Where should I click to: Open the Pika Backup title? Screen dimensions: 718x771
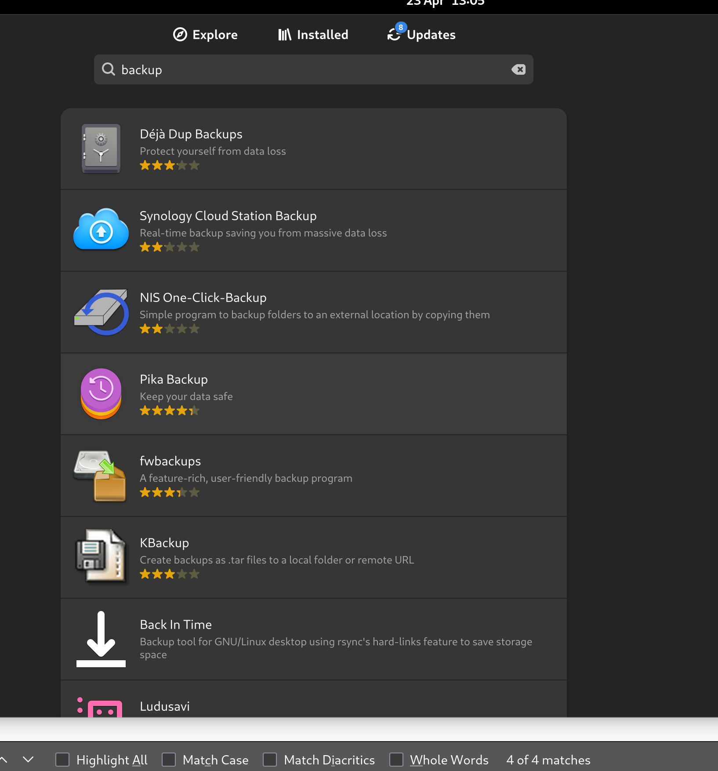(x=174, y=379)
